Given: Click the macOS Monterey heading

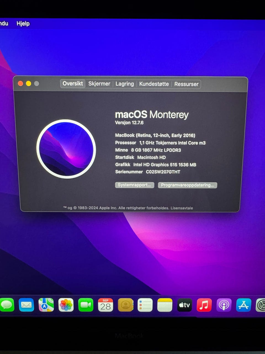Looking at the screenshot, I should coord(152,114).
